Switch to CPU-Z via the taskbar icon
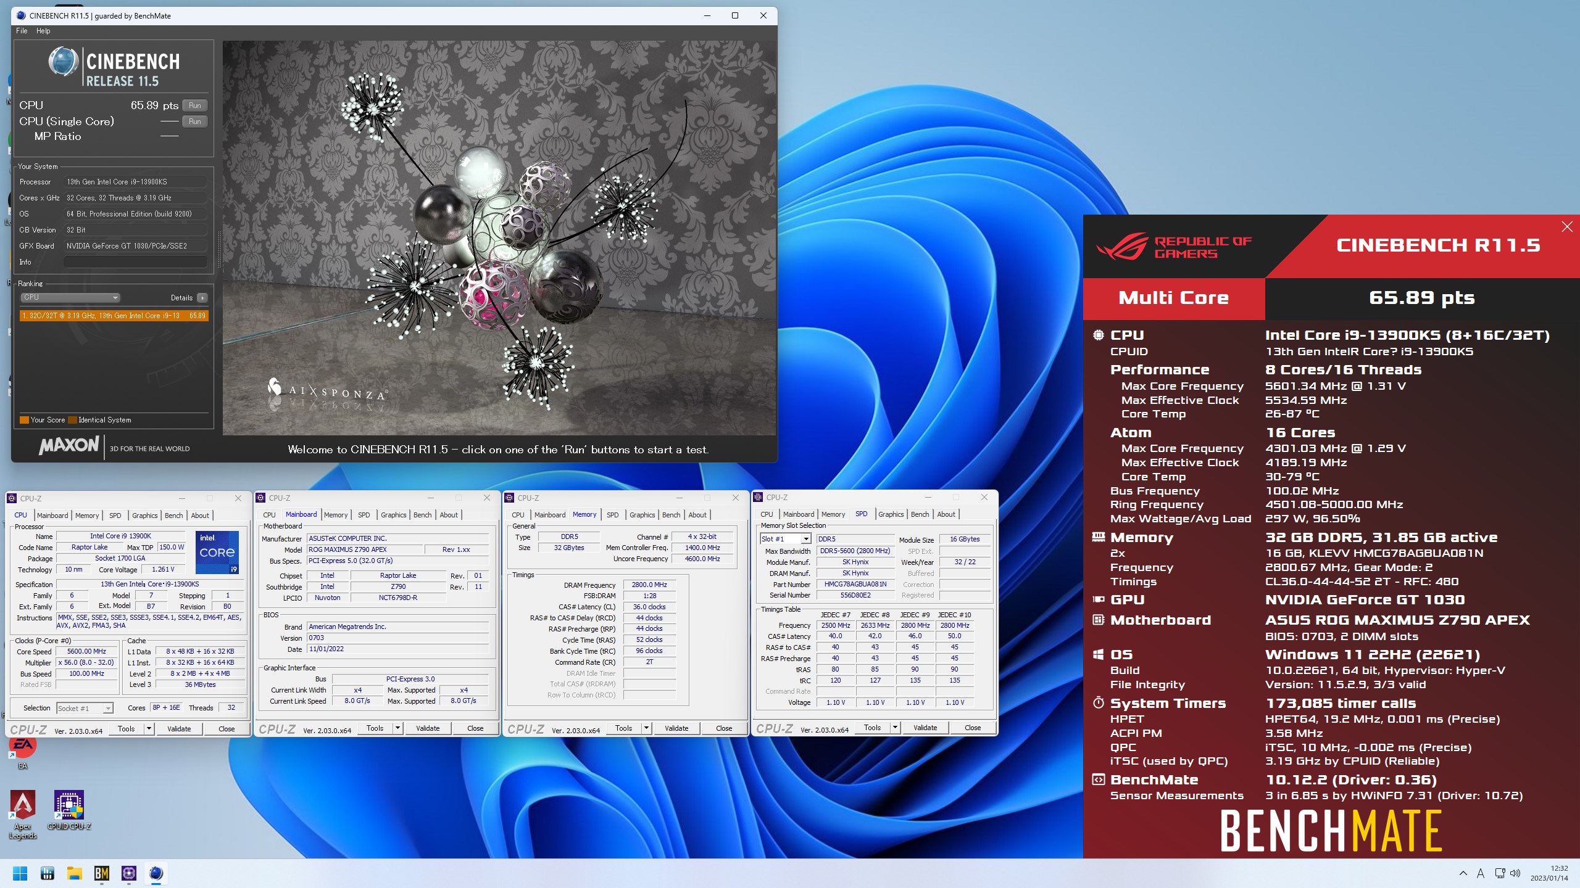The height and width of the screenshot is (888, 1580). click(129, 873)
